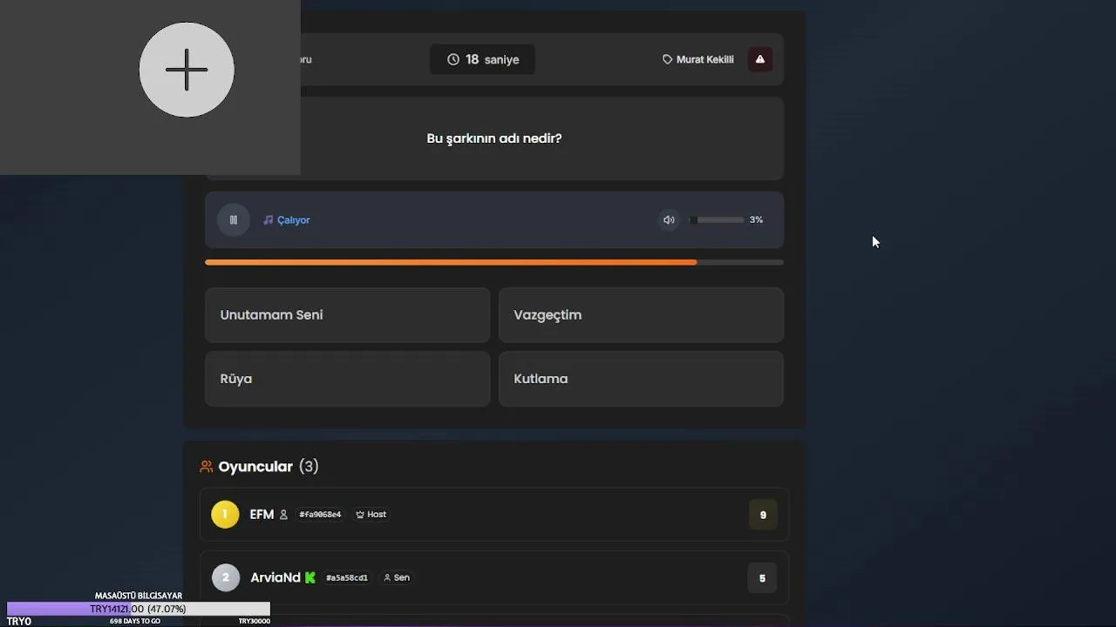
Task: Click ArviaNd's score of 5
Action: tap(762, 577)
